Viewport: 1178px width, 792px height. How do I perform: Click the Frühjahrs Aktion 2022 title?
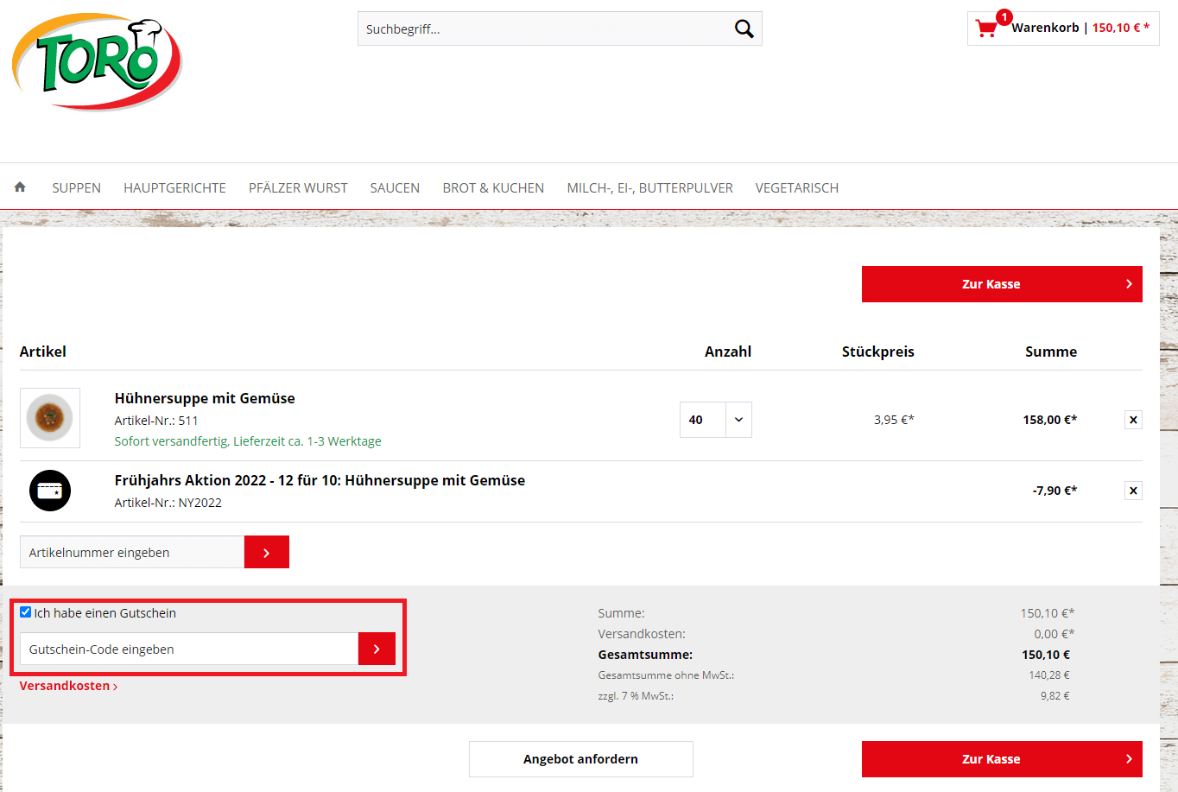pos(320,480)
